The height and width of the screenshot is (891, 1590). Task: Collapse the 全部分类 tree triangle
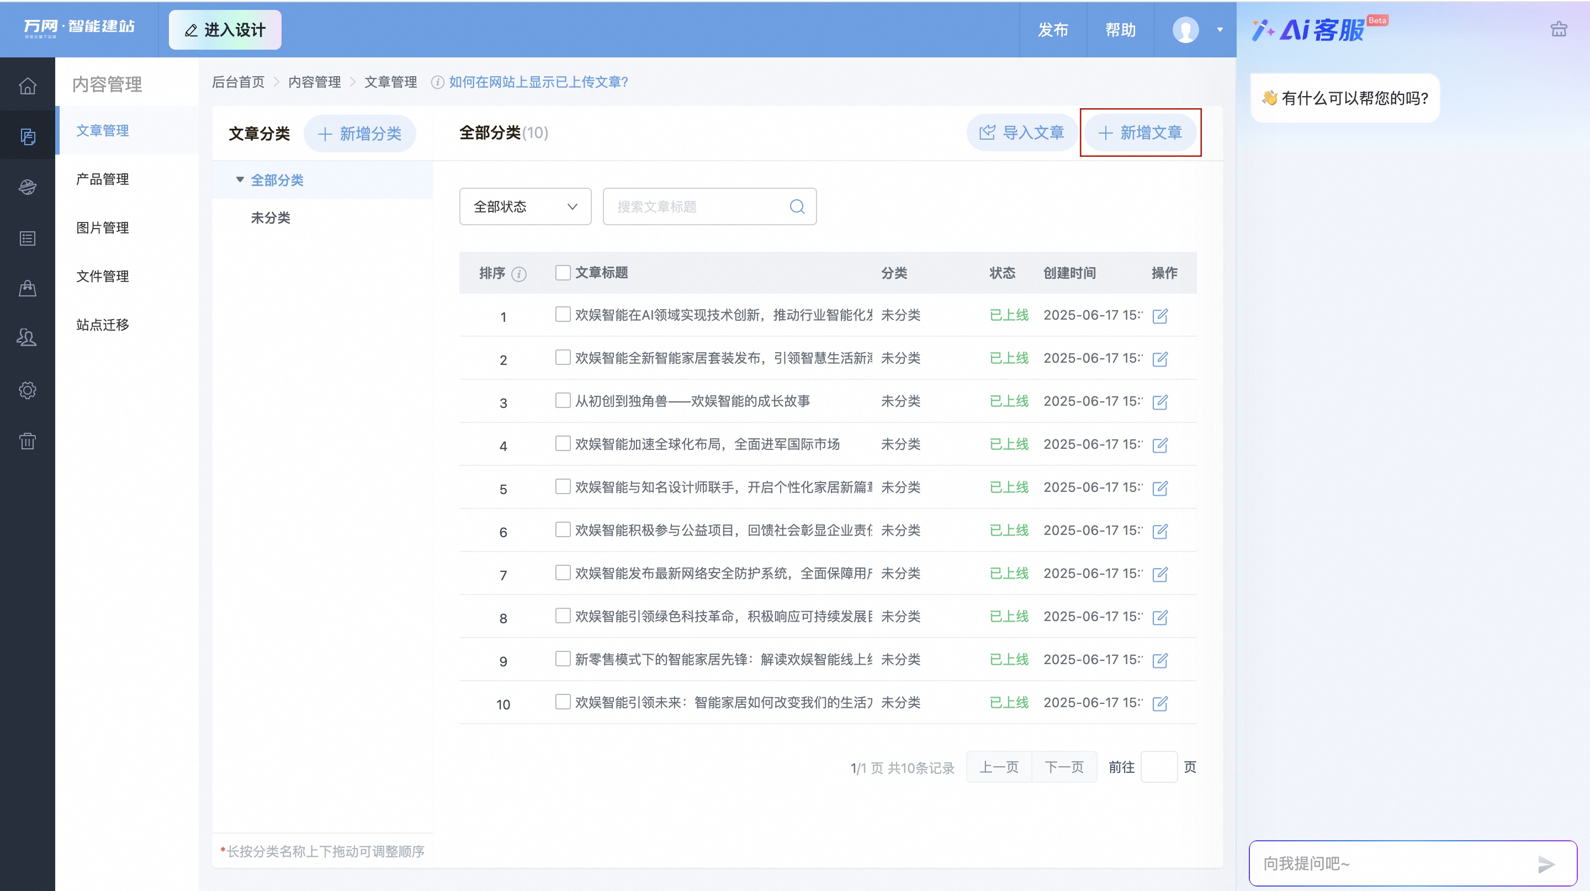tap(240, 179)
